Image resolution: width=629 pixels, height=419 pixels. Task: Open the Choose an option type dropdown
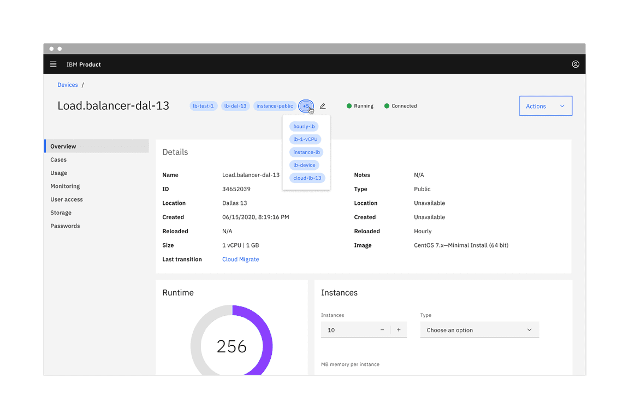pyautogui.click(x=479, y=329)
